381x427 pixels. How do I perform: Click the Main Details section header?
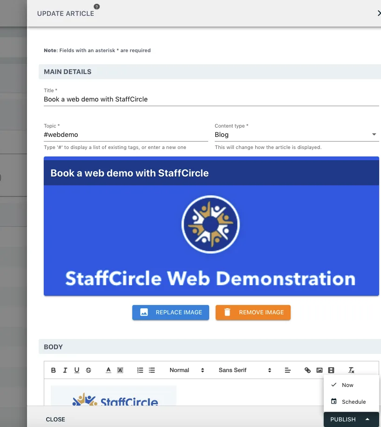coord(210,72)
